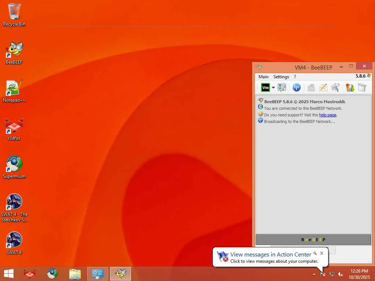Open the Main menu in BeeBEEP
Screen dimensions: 375x281
263,77
